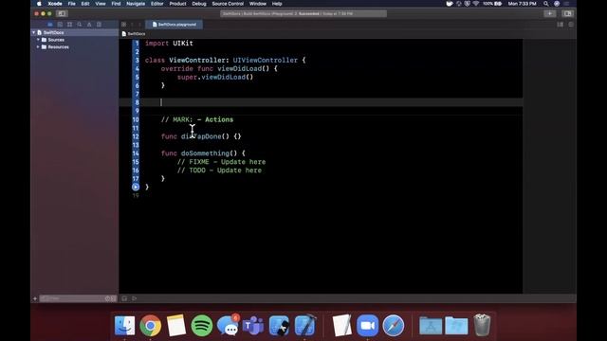Screen dimensions: 607x341
Task: Open the Source Control menu
Action: pyautogui.click(x=228, y=4)
